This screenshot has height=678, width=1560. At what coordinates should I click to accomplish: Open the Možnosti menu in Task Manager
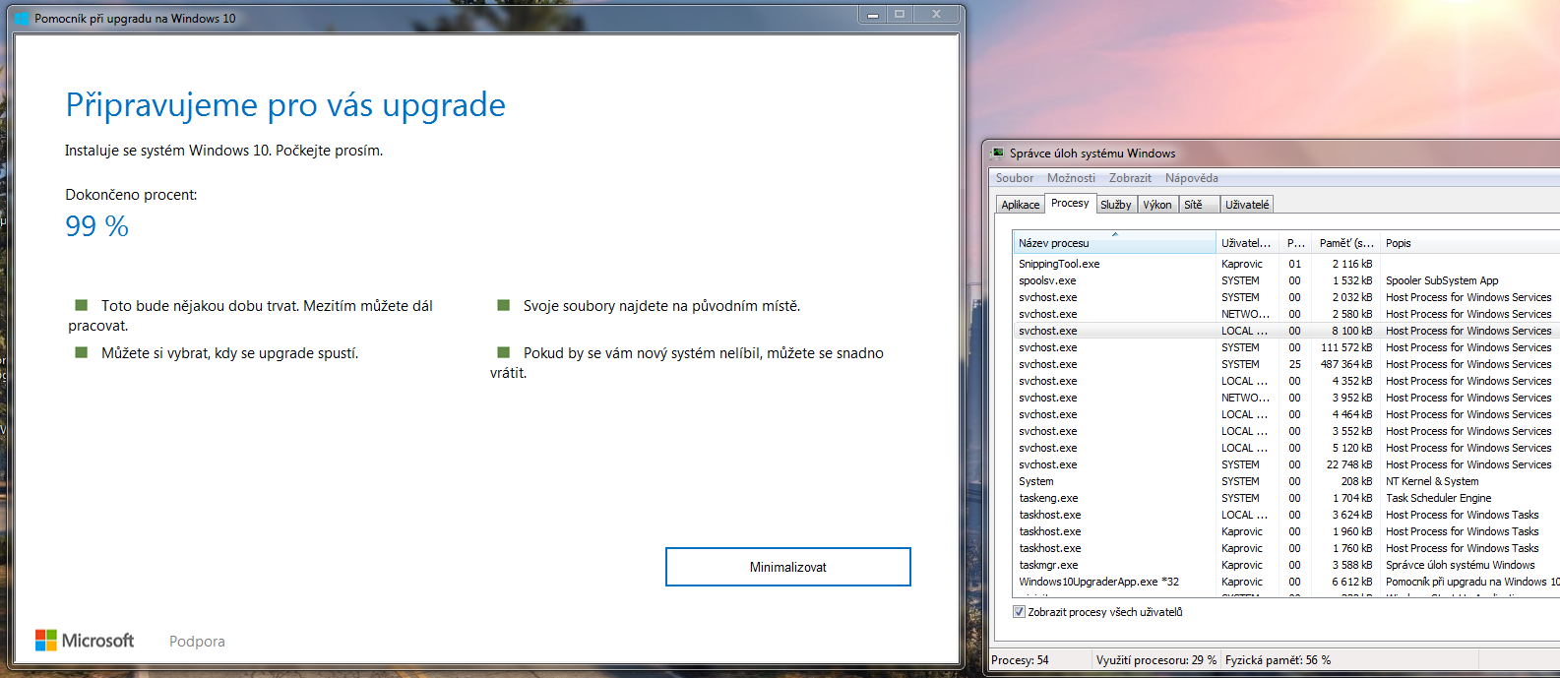point(1071,178)
